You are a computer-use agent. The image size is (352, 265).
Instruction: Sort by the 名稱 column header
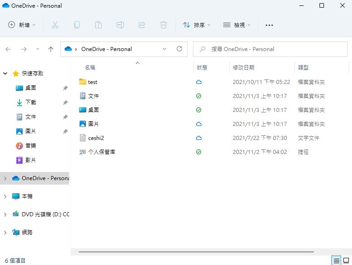[x=90, y=67]
